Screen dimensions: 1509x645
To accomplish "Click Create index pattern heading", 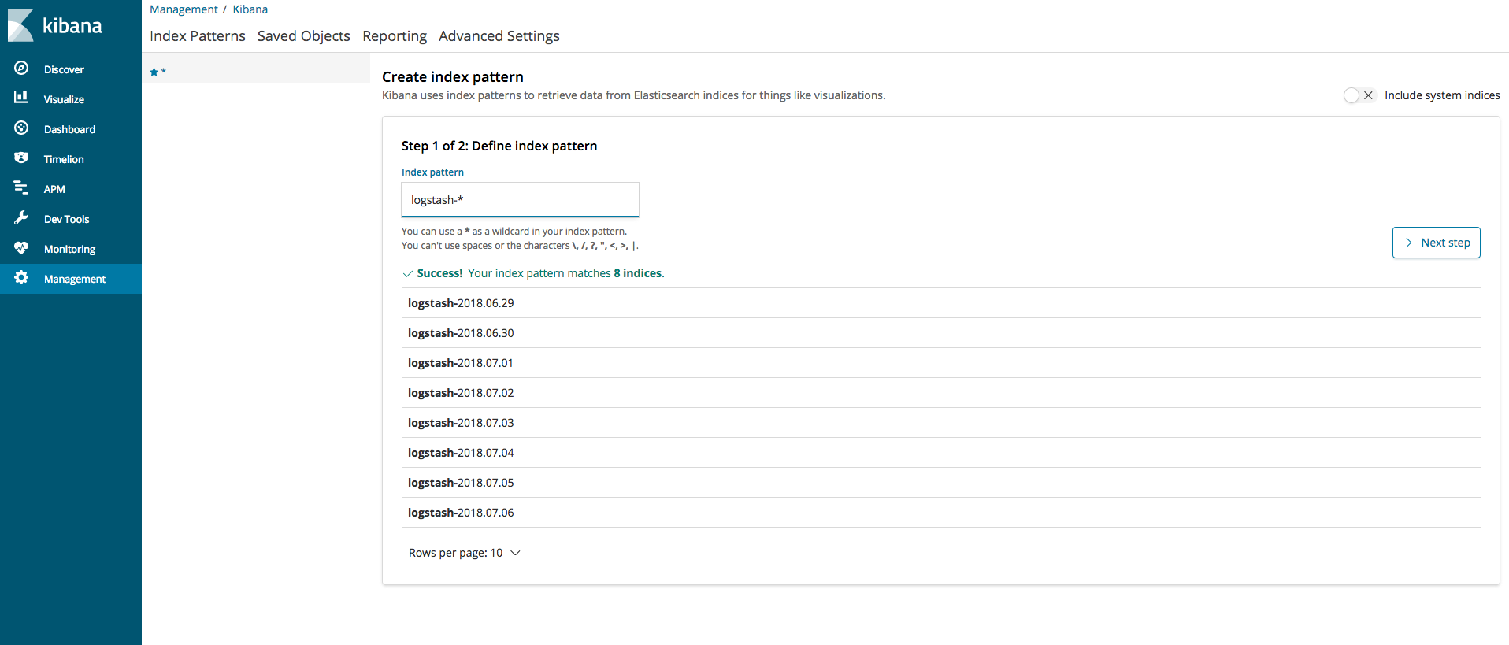I will (x=453, y=76).
